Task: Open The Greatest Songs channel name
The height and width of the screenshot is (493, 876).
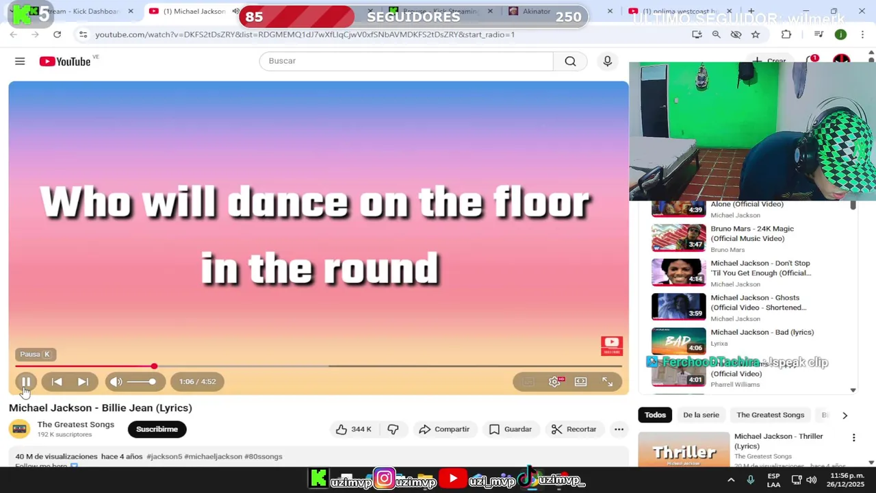Action: point(75,425)
